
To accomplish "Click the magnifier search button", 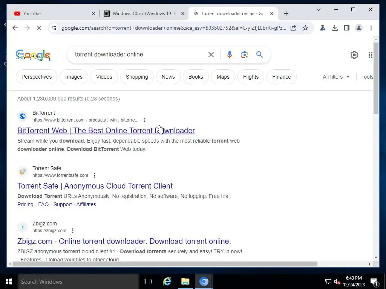I will (259, 55).
